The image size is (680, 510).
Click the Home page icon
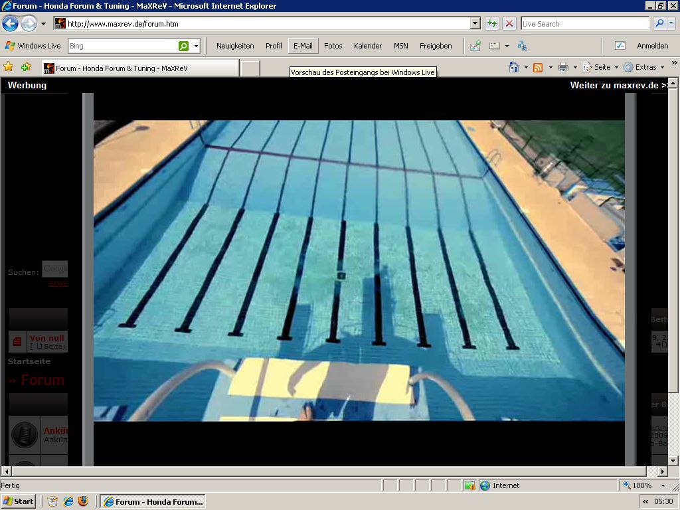coord(513,67)
